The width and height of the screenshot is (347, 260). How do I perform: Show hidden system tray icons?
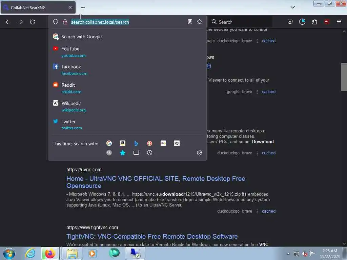[288, 254]
